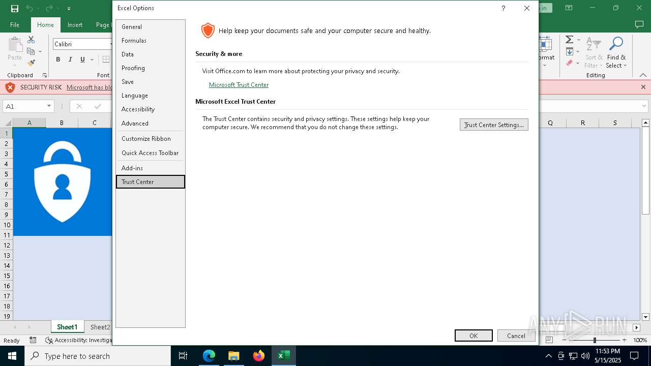Expand the Underline style dropdown
The width and height of the screenshot is (651, 366).
tap(92, 59)
